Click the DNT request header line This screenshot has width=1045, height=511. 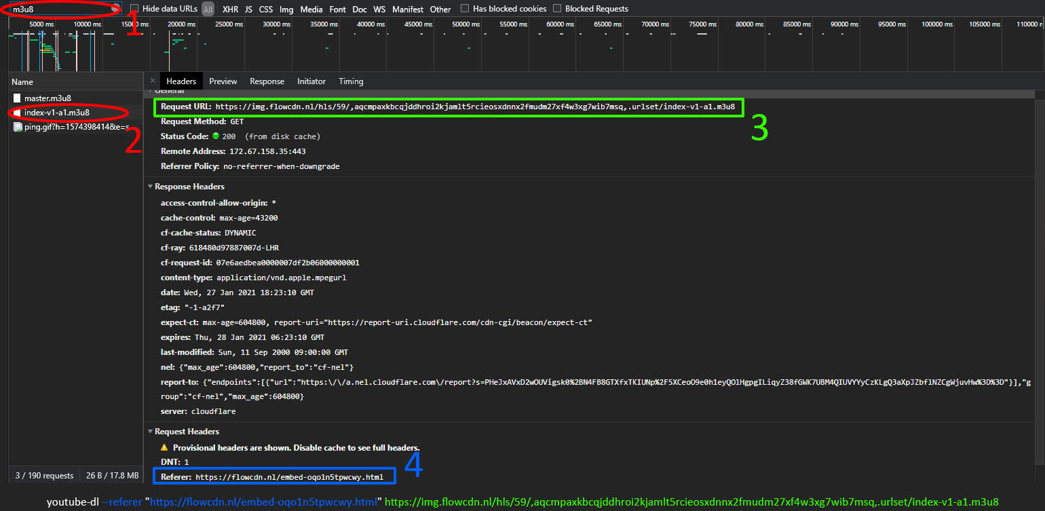(174, 463)
